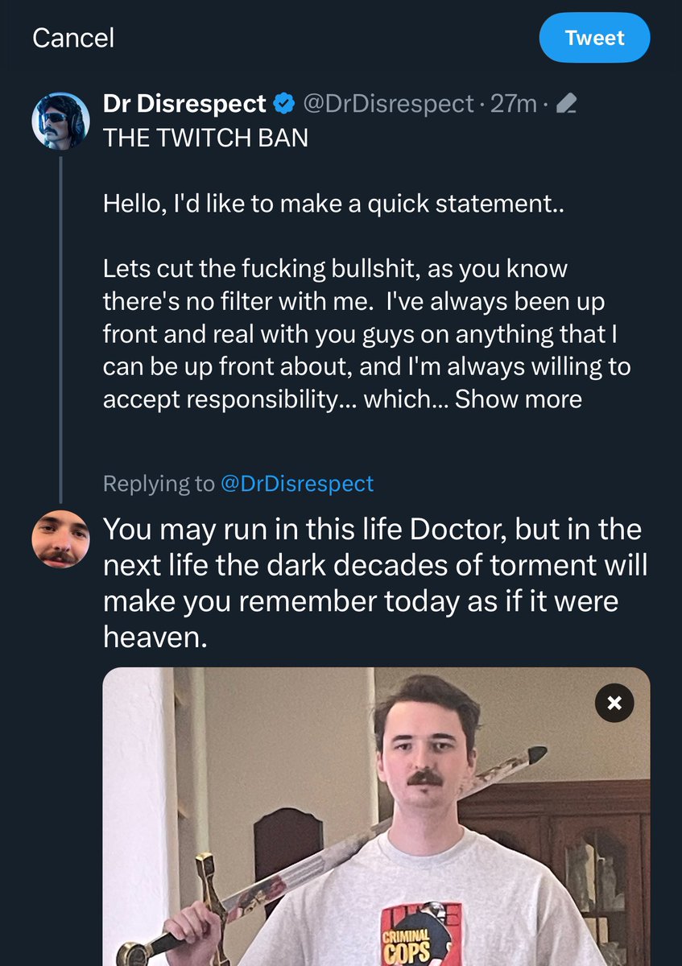Post the reply with the Tweet button

click(x=594, y=38)
